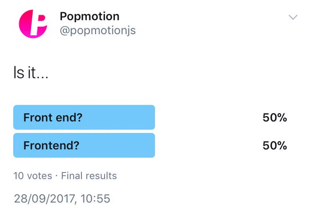Expand the tweet options chevron
Screen dimensions: 310x212
click(293, 17)
